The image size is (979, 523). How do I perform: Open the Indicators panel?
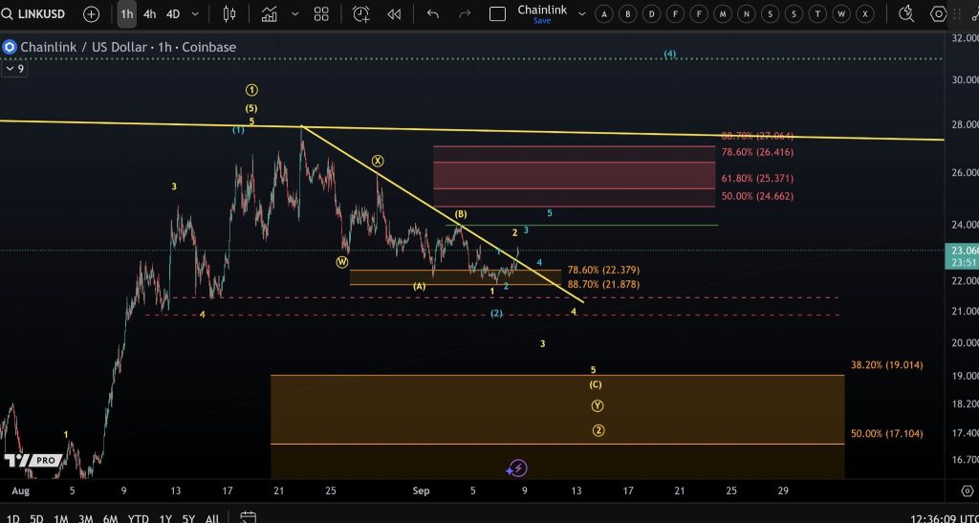point(270,14)
